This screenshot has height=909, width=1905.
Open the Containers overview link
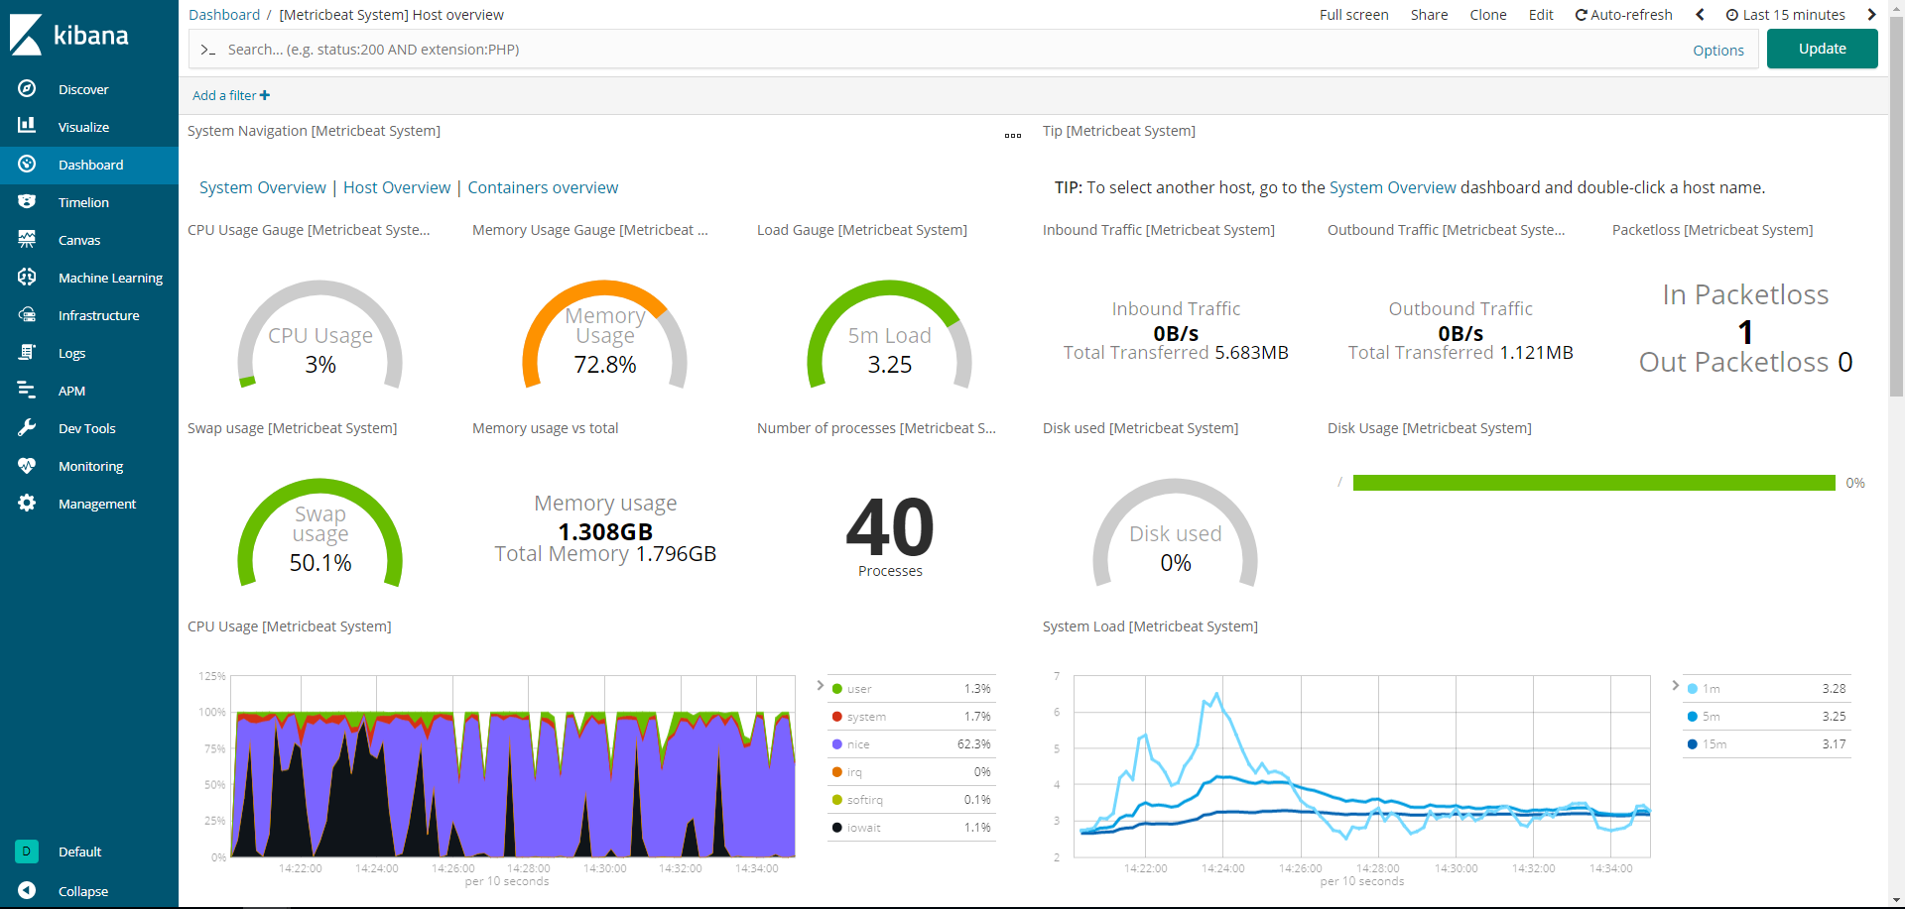(543, 187)
